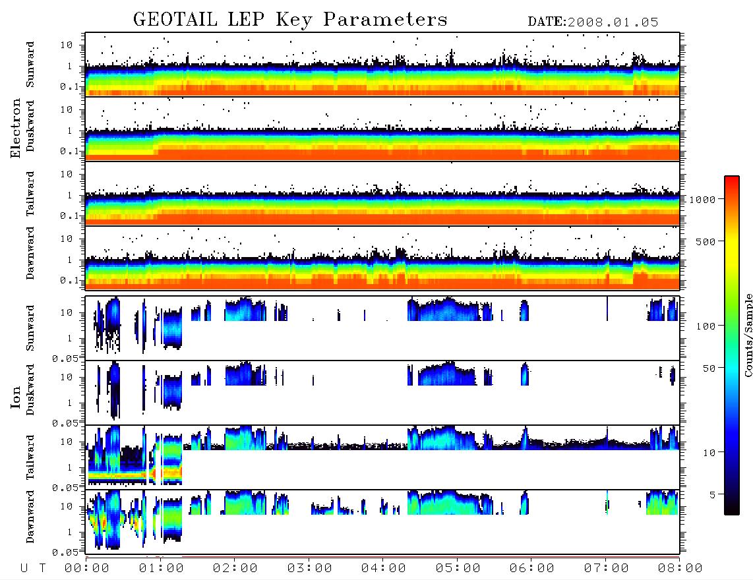This screenshot has width=753, height=580.
Task: Select the Electron Tailward spectrogram panel
Action: (382, 194)
